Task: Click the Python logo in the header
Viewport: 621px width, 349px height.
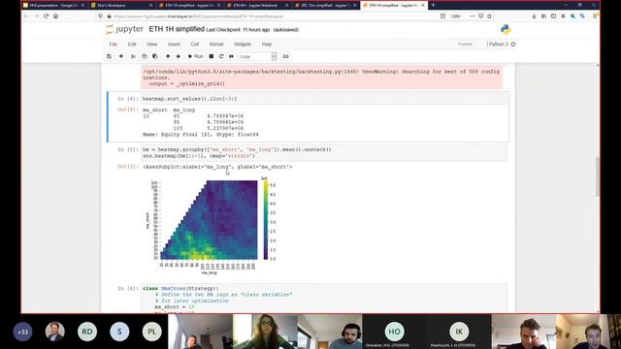Action: [x=506, y=29]
